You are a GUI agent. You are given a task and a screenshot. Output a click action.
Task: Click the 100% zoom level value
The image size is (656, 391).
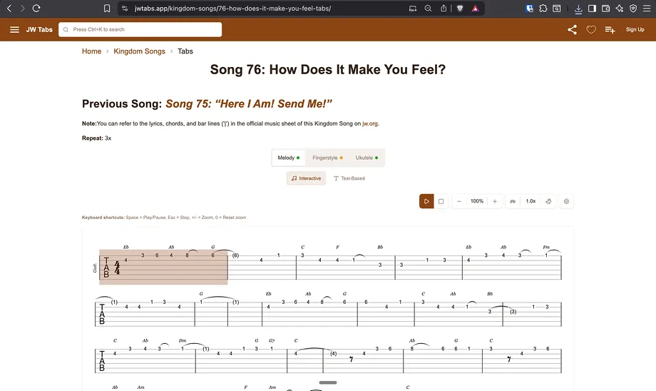(477, 201)
